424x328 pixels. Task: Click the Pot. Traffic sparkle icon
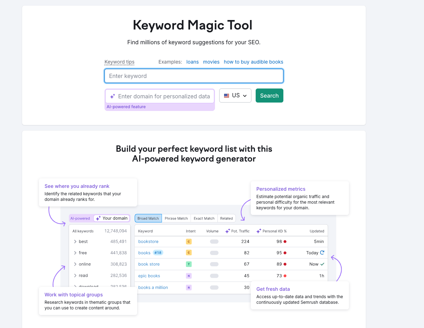(228, 231)
